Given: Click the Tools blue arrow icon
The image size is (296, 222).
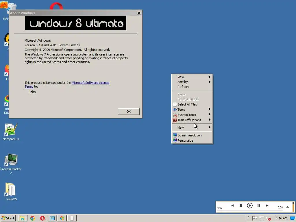Looking at the screenshot, I should [175, 110].
